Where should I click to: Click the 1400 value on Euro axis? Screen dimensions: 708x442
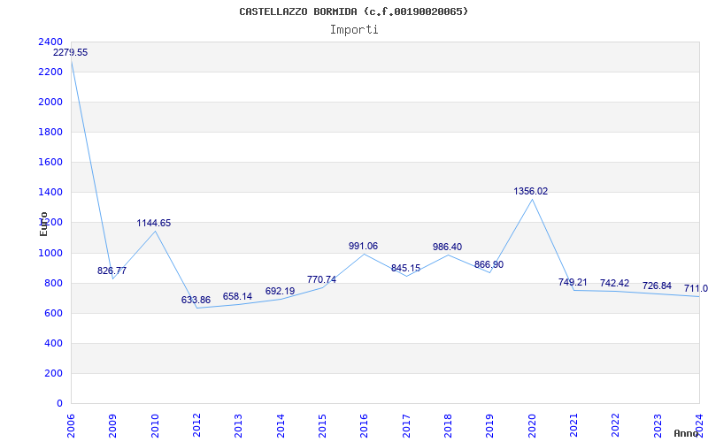[50, 193]
